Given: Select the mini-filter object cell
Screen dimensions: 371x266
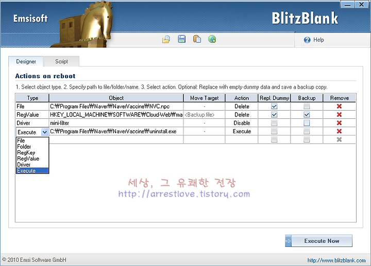Looking at the screenshot, I should [x=116, y=123].
